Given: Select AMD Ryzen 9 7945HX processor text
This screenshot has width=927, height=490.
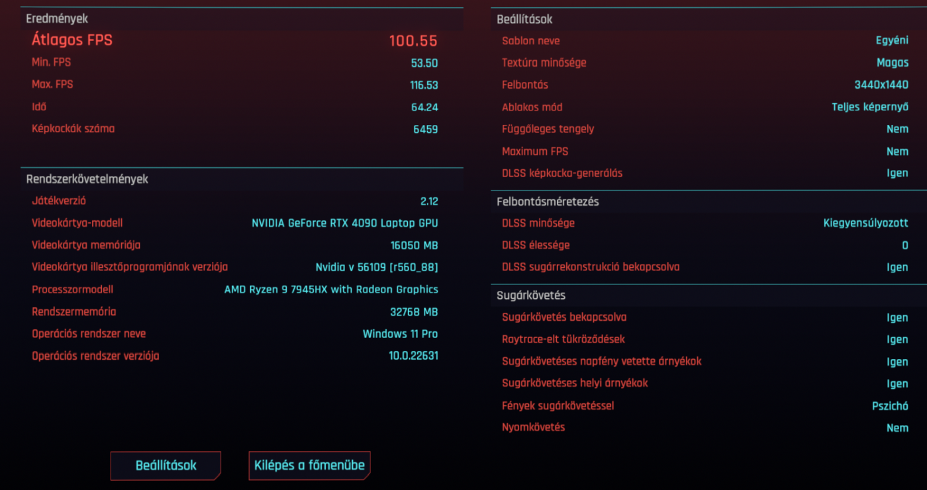Looking at the screenshot, I should 331,290.
